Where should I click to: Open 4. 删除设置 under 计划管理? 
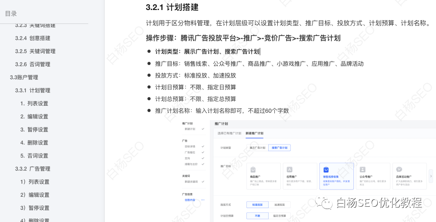coord(34,143)
